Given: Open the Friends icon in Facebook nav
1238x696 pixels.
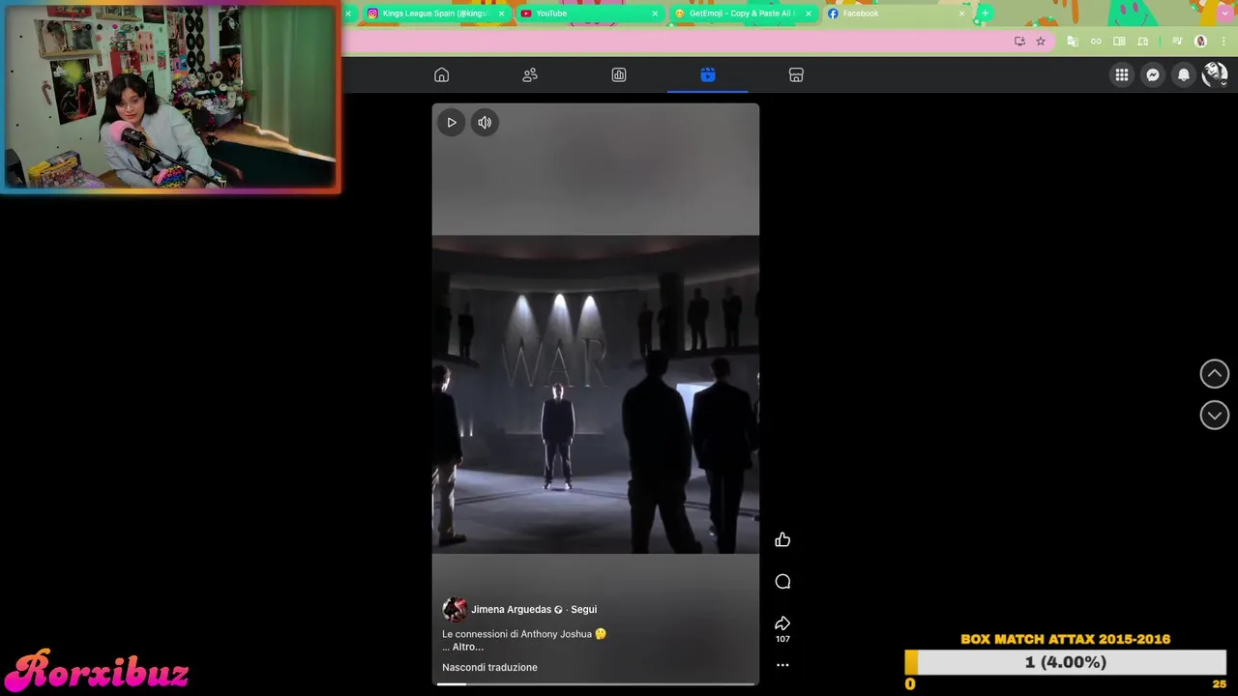Looking at the screenshot, I should (530, 75).
